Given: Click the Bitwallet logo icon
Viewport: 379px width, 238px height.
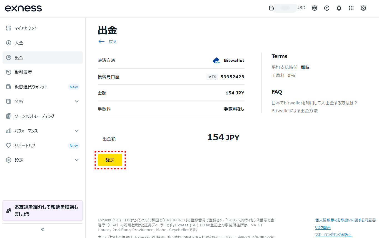Looking at the screenshot, I should tap(216, 60).
